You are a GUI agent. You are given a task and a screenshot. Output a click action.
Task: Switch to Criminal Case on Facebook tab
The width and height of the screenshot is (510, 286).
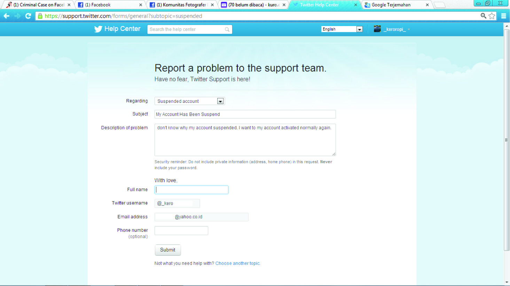pos(38,5)
